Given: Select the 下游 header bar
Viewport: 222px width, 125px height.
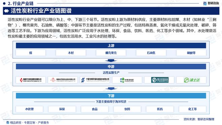Looking at the screenshot, I should (x=111, y=96).
